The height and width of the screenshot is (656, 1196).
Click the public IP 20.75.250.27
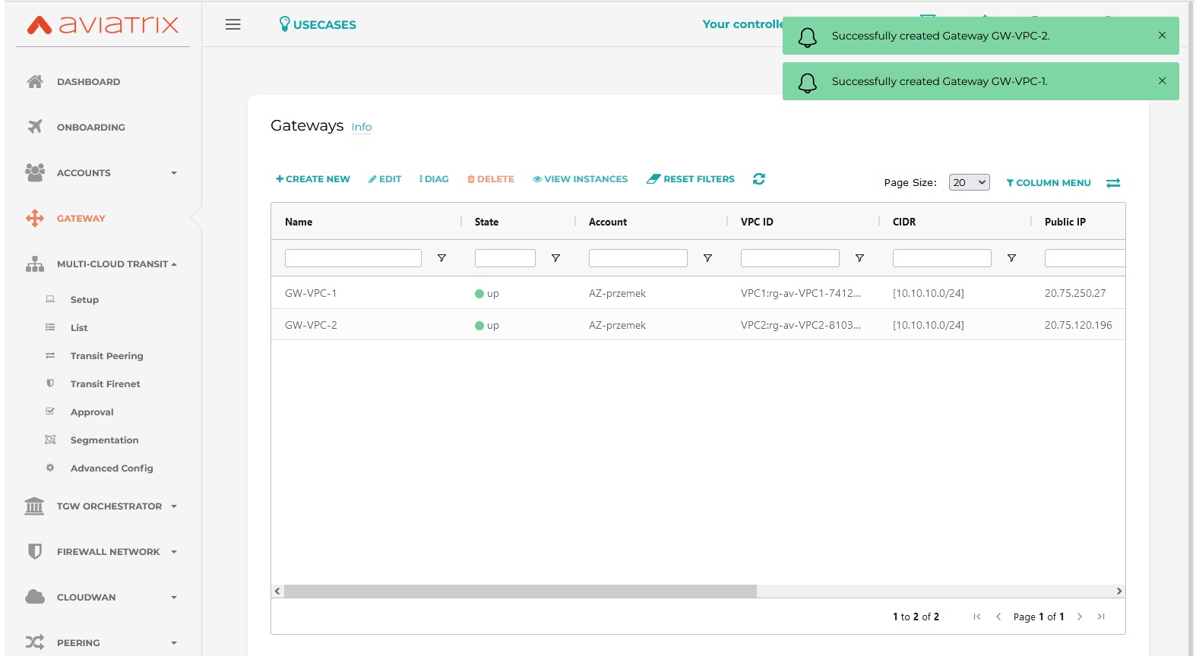(x=1075, y=293)
